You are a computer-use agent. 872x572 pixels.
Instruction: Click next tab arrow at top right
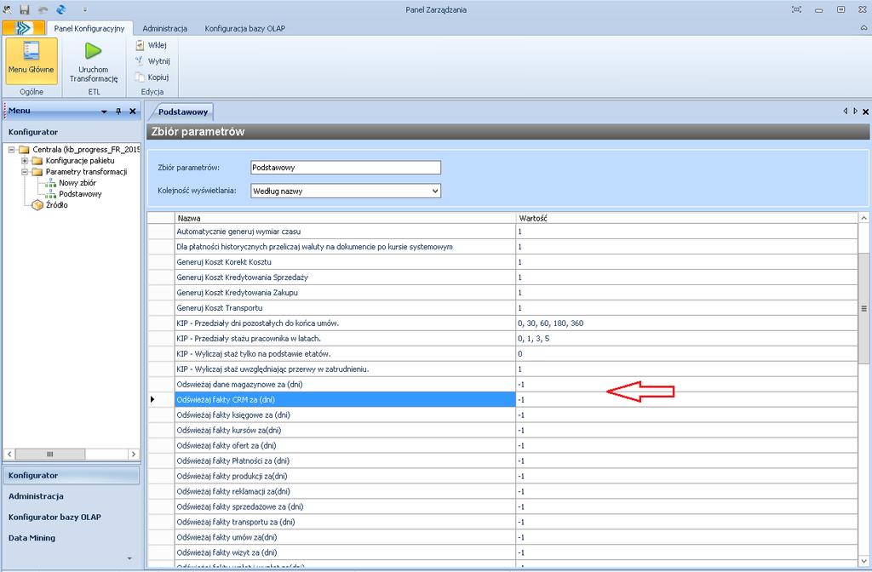point(855,112)
